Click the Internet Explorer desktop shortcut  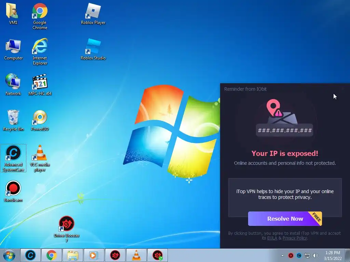[x=40, y=52]
